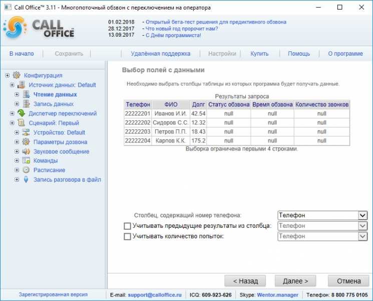Click the Запись данных pencil icon
This screenshot has height=301, width=373.
[x=26, y=104]
